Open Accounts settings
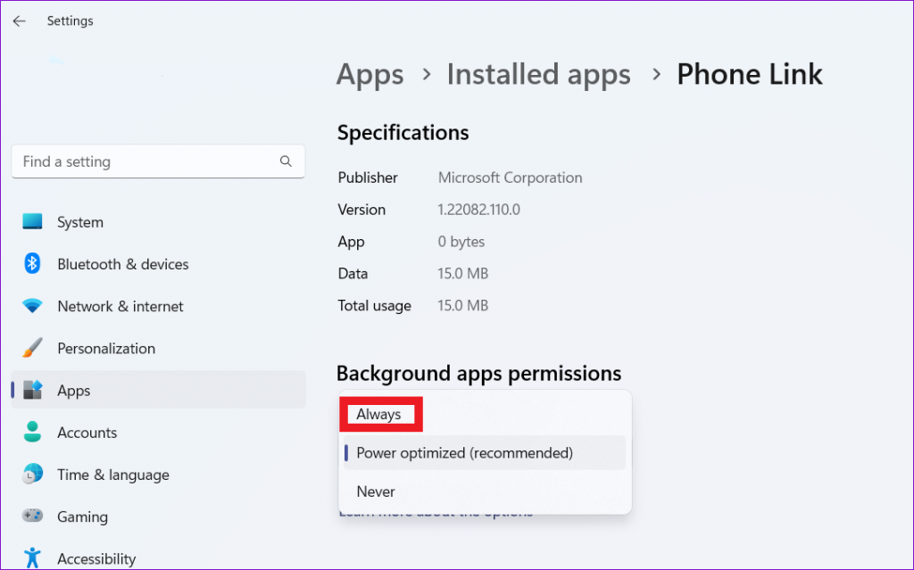The height and width of the screenshot is (570, 914). (158, 432)
